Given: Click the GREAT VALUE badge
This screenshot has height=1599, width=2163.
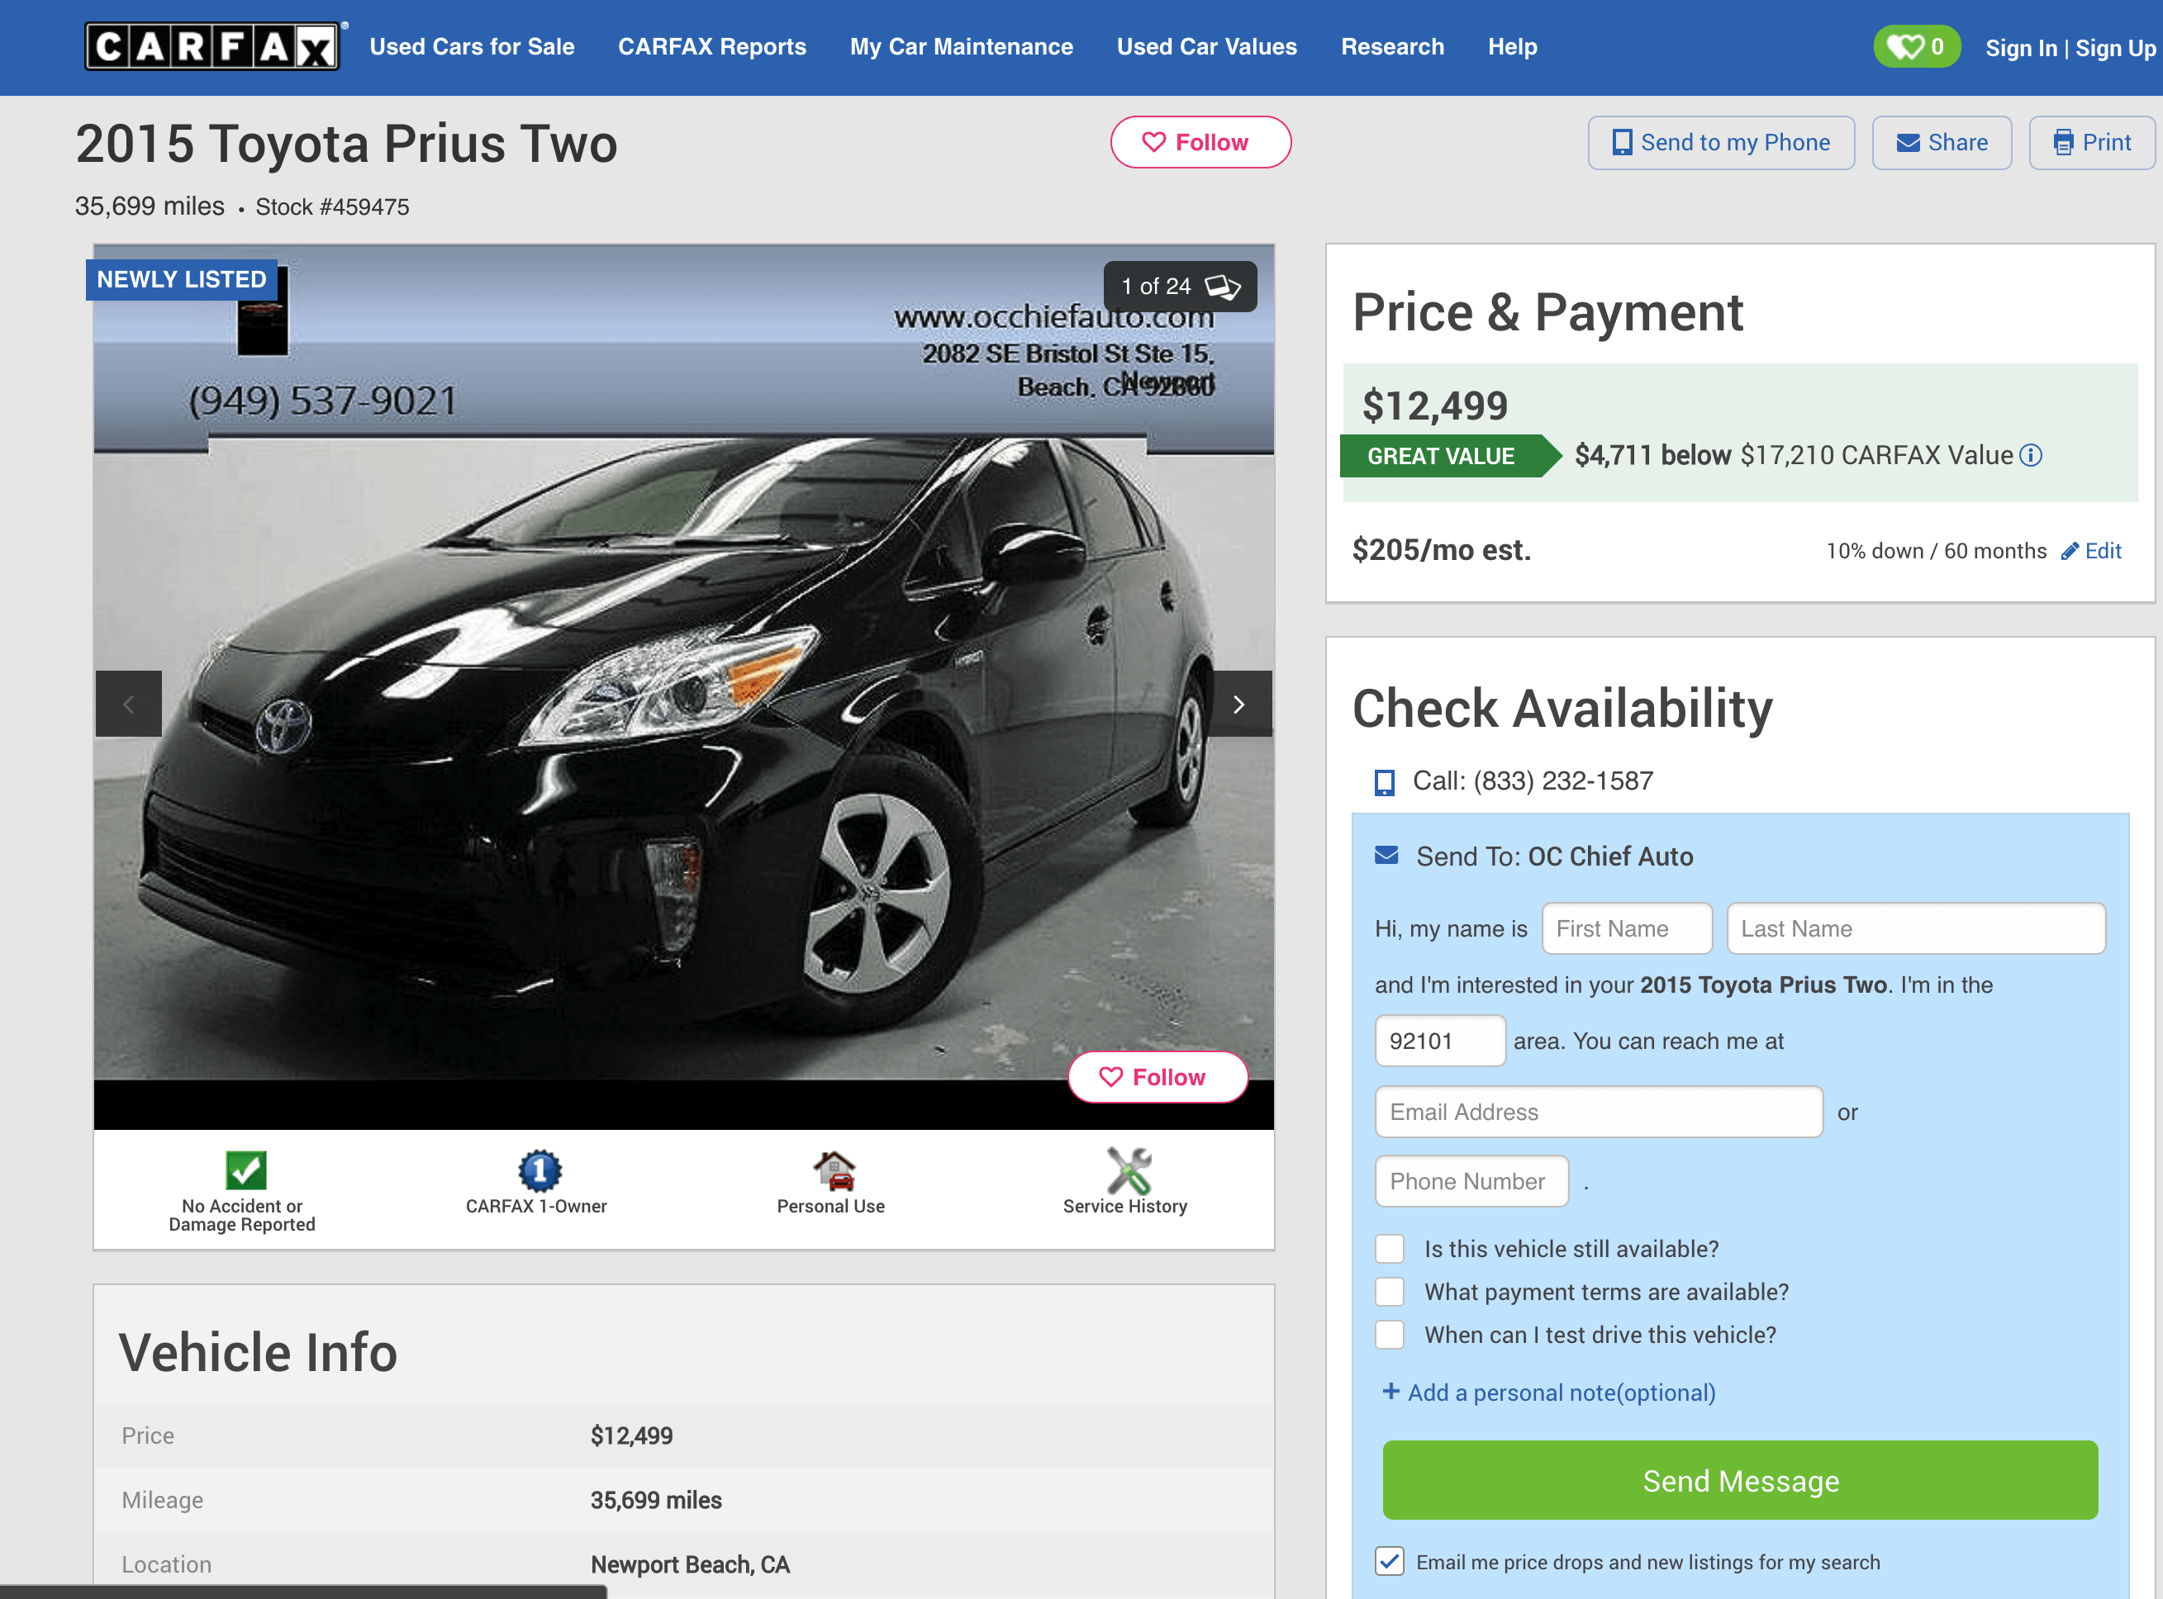Looking at the screenshot, I should (x=1449, y=456).
